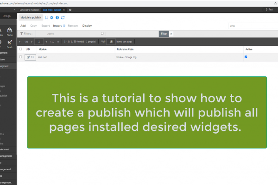Open the Design sidebar tab
This screenshot has height=185, width=278.
[x=6, y=16]
